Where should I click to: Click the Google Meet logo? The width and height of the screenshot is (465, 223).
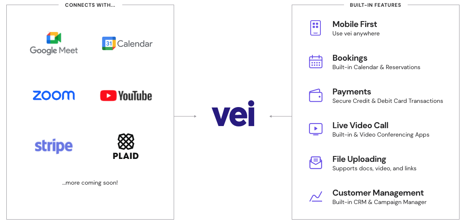(x=54, y=43)
